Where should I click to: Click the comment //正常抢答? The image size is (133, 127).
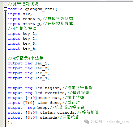point(68,117)
